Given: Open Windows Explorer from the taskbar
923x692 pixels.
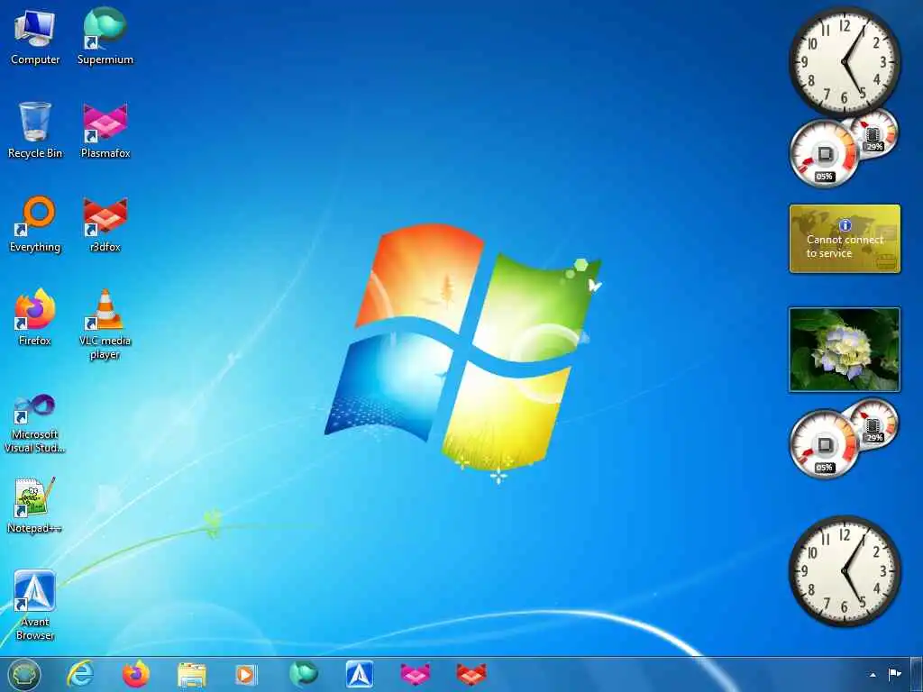Looking at the screenshot, I should (192, 675).
